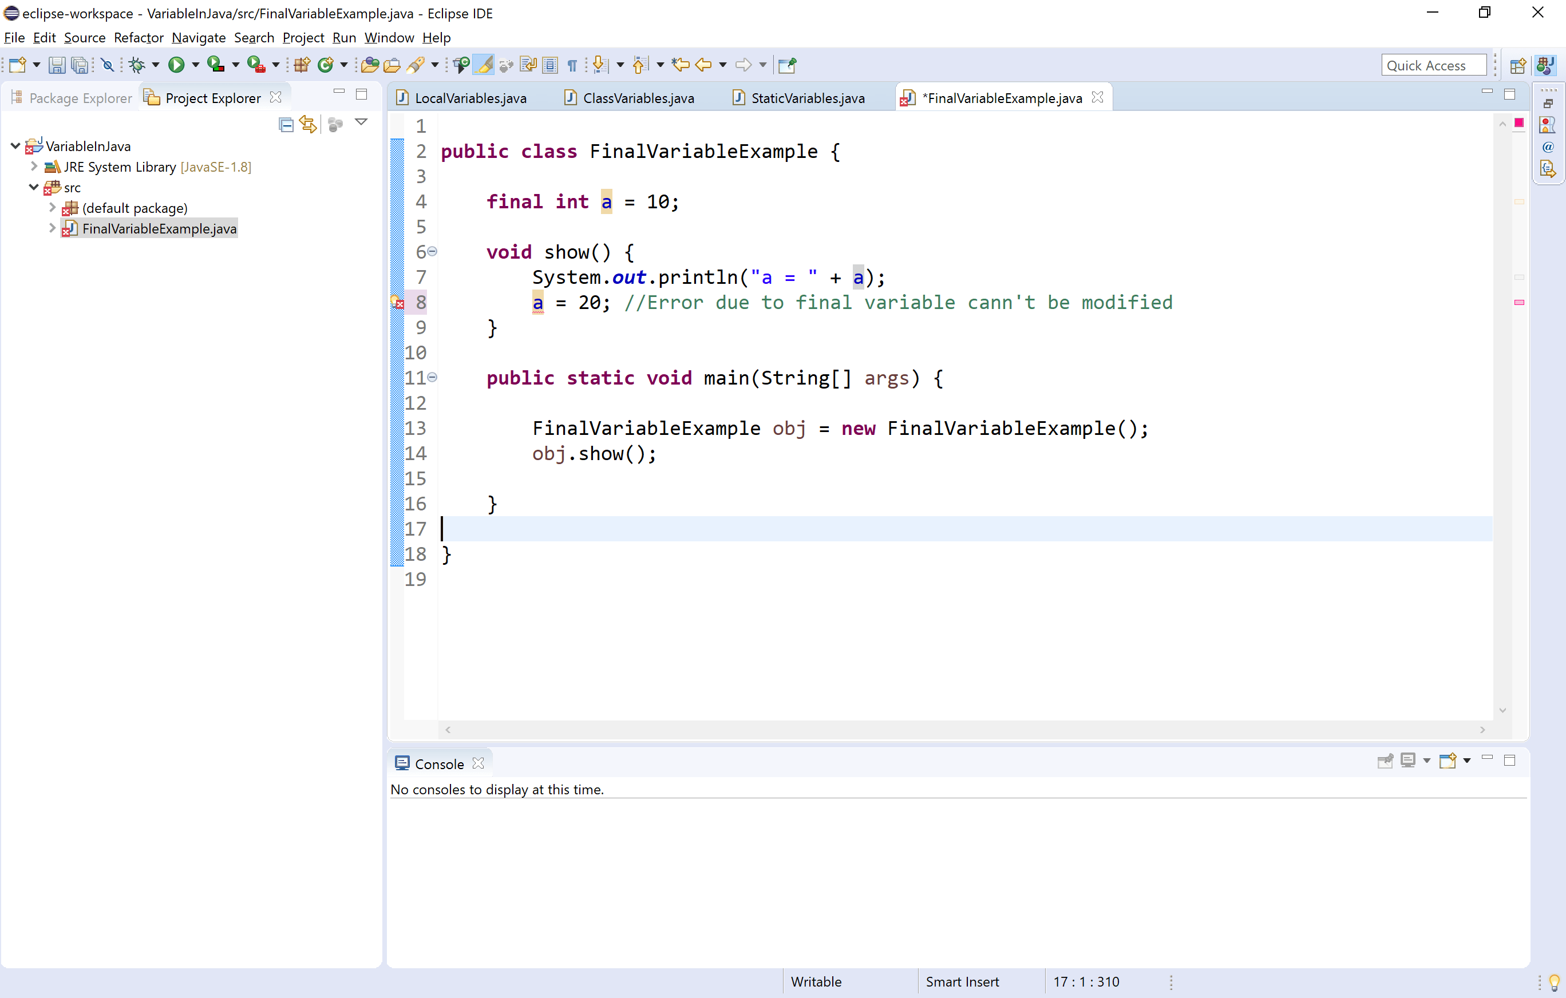Select FinalVariableExample.java in Project Explorer

point(159,228)
